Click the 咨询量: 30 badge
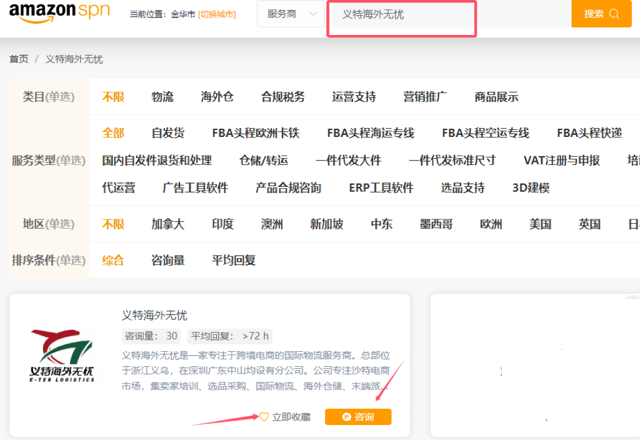The image size is (640, 440). click(151, 336)
